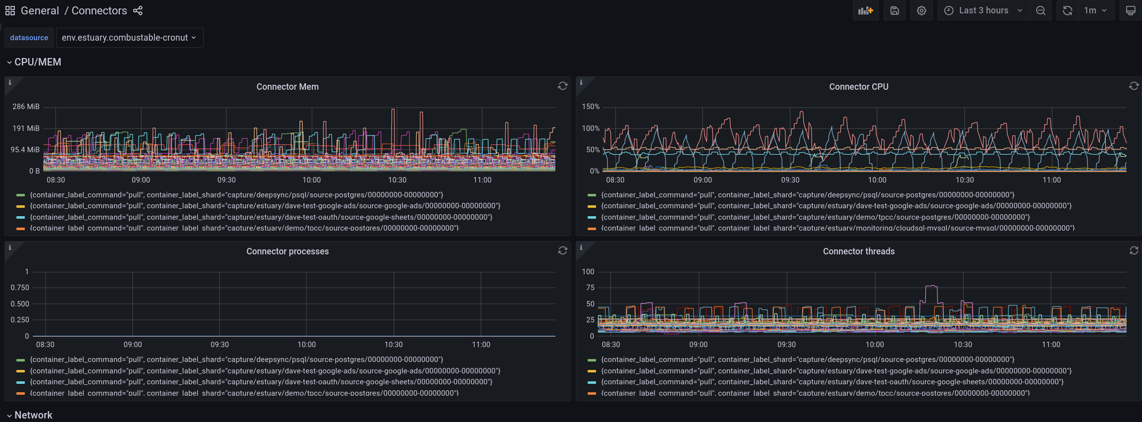
Task: Show info for Connector Mem panel
Action: point(9,82)
